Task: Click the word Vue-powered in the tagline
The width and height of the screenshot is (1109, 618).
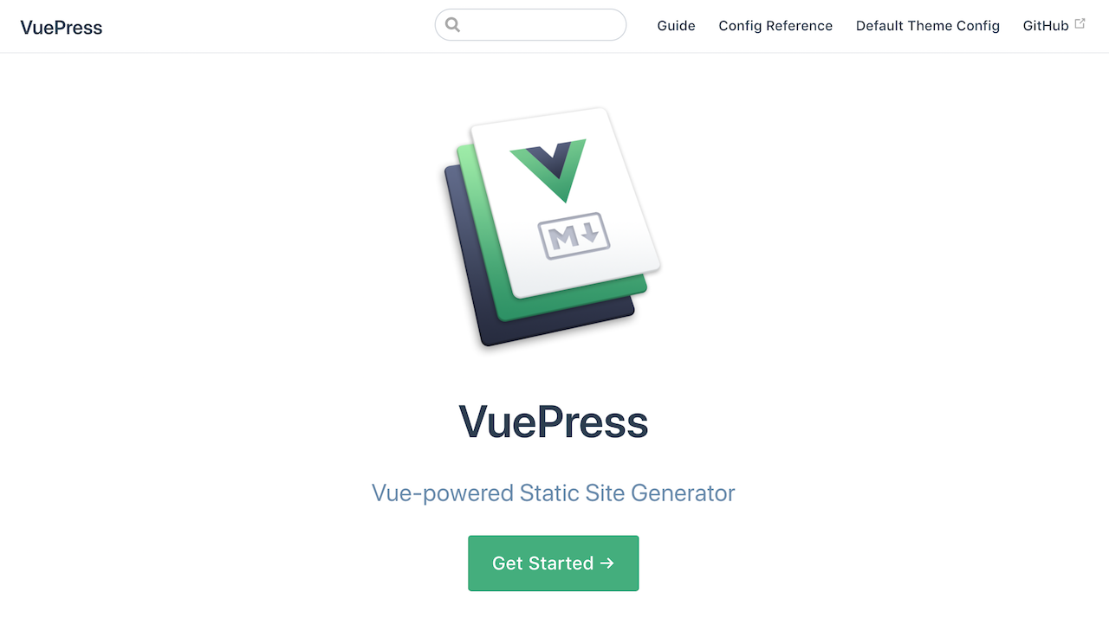Action: pyautogui.click(x=443, y=494)
